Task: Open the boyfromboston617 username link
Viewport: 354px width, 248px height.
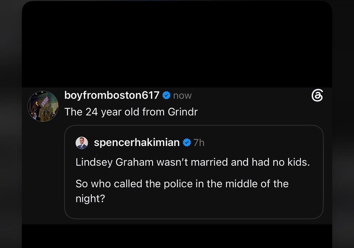Action: [112, 95]
